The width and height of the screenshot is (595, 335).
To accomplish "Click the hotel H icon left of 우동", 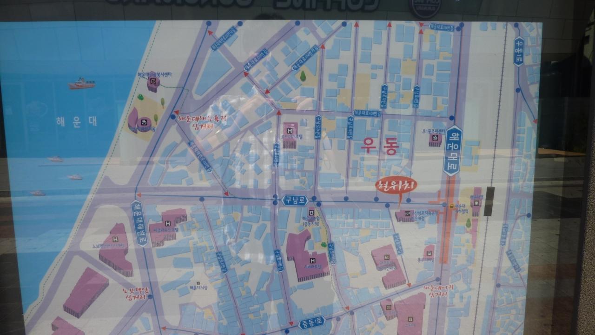I will click(291, 131).
